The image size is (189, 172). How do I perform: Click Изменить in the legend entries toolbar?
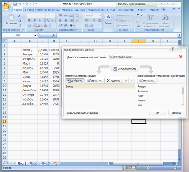94,81
